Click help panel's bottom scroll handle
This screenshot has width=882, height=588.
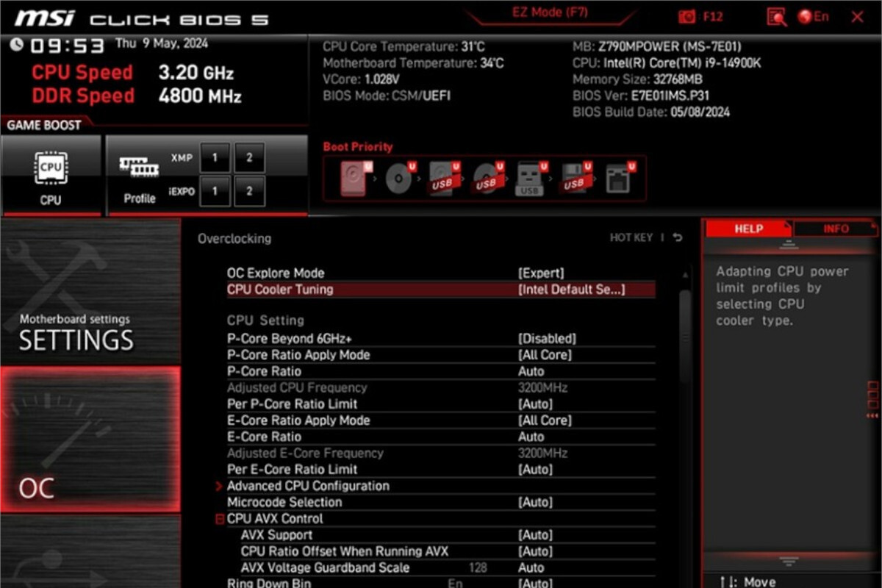coord(789,561)
